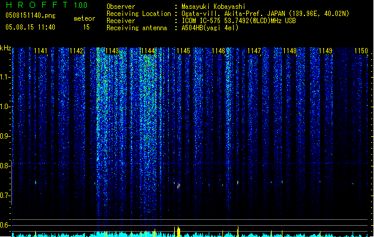Viewport: 374px width, 237px height.
Task: Click the 0.8 frequency axis tick
Action: [5, 166]
